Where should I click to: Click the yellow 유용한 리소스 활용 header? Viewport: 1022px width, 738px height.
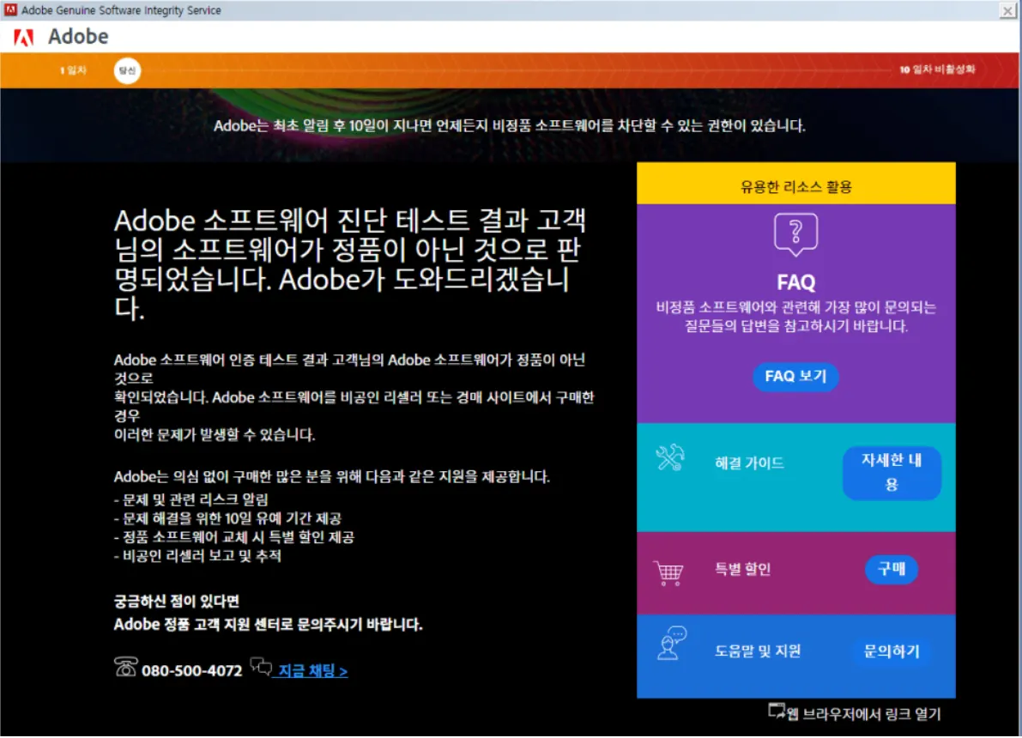tap(795, 181)
